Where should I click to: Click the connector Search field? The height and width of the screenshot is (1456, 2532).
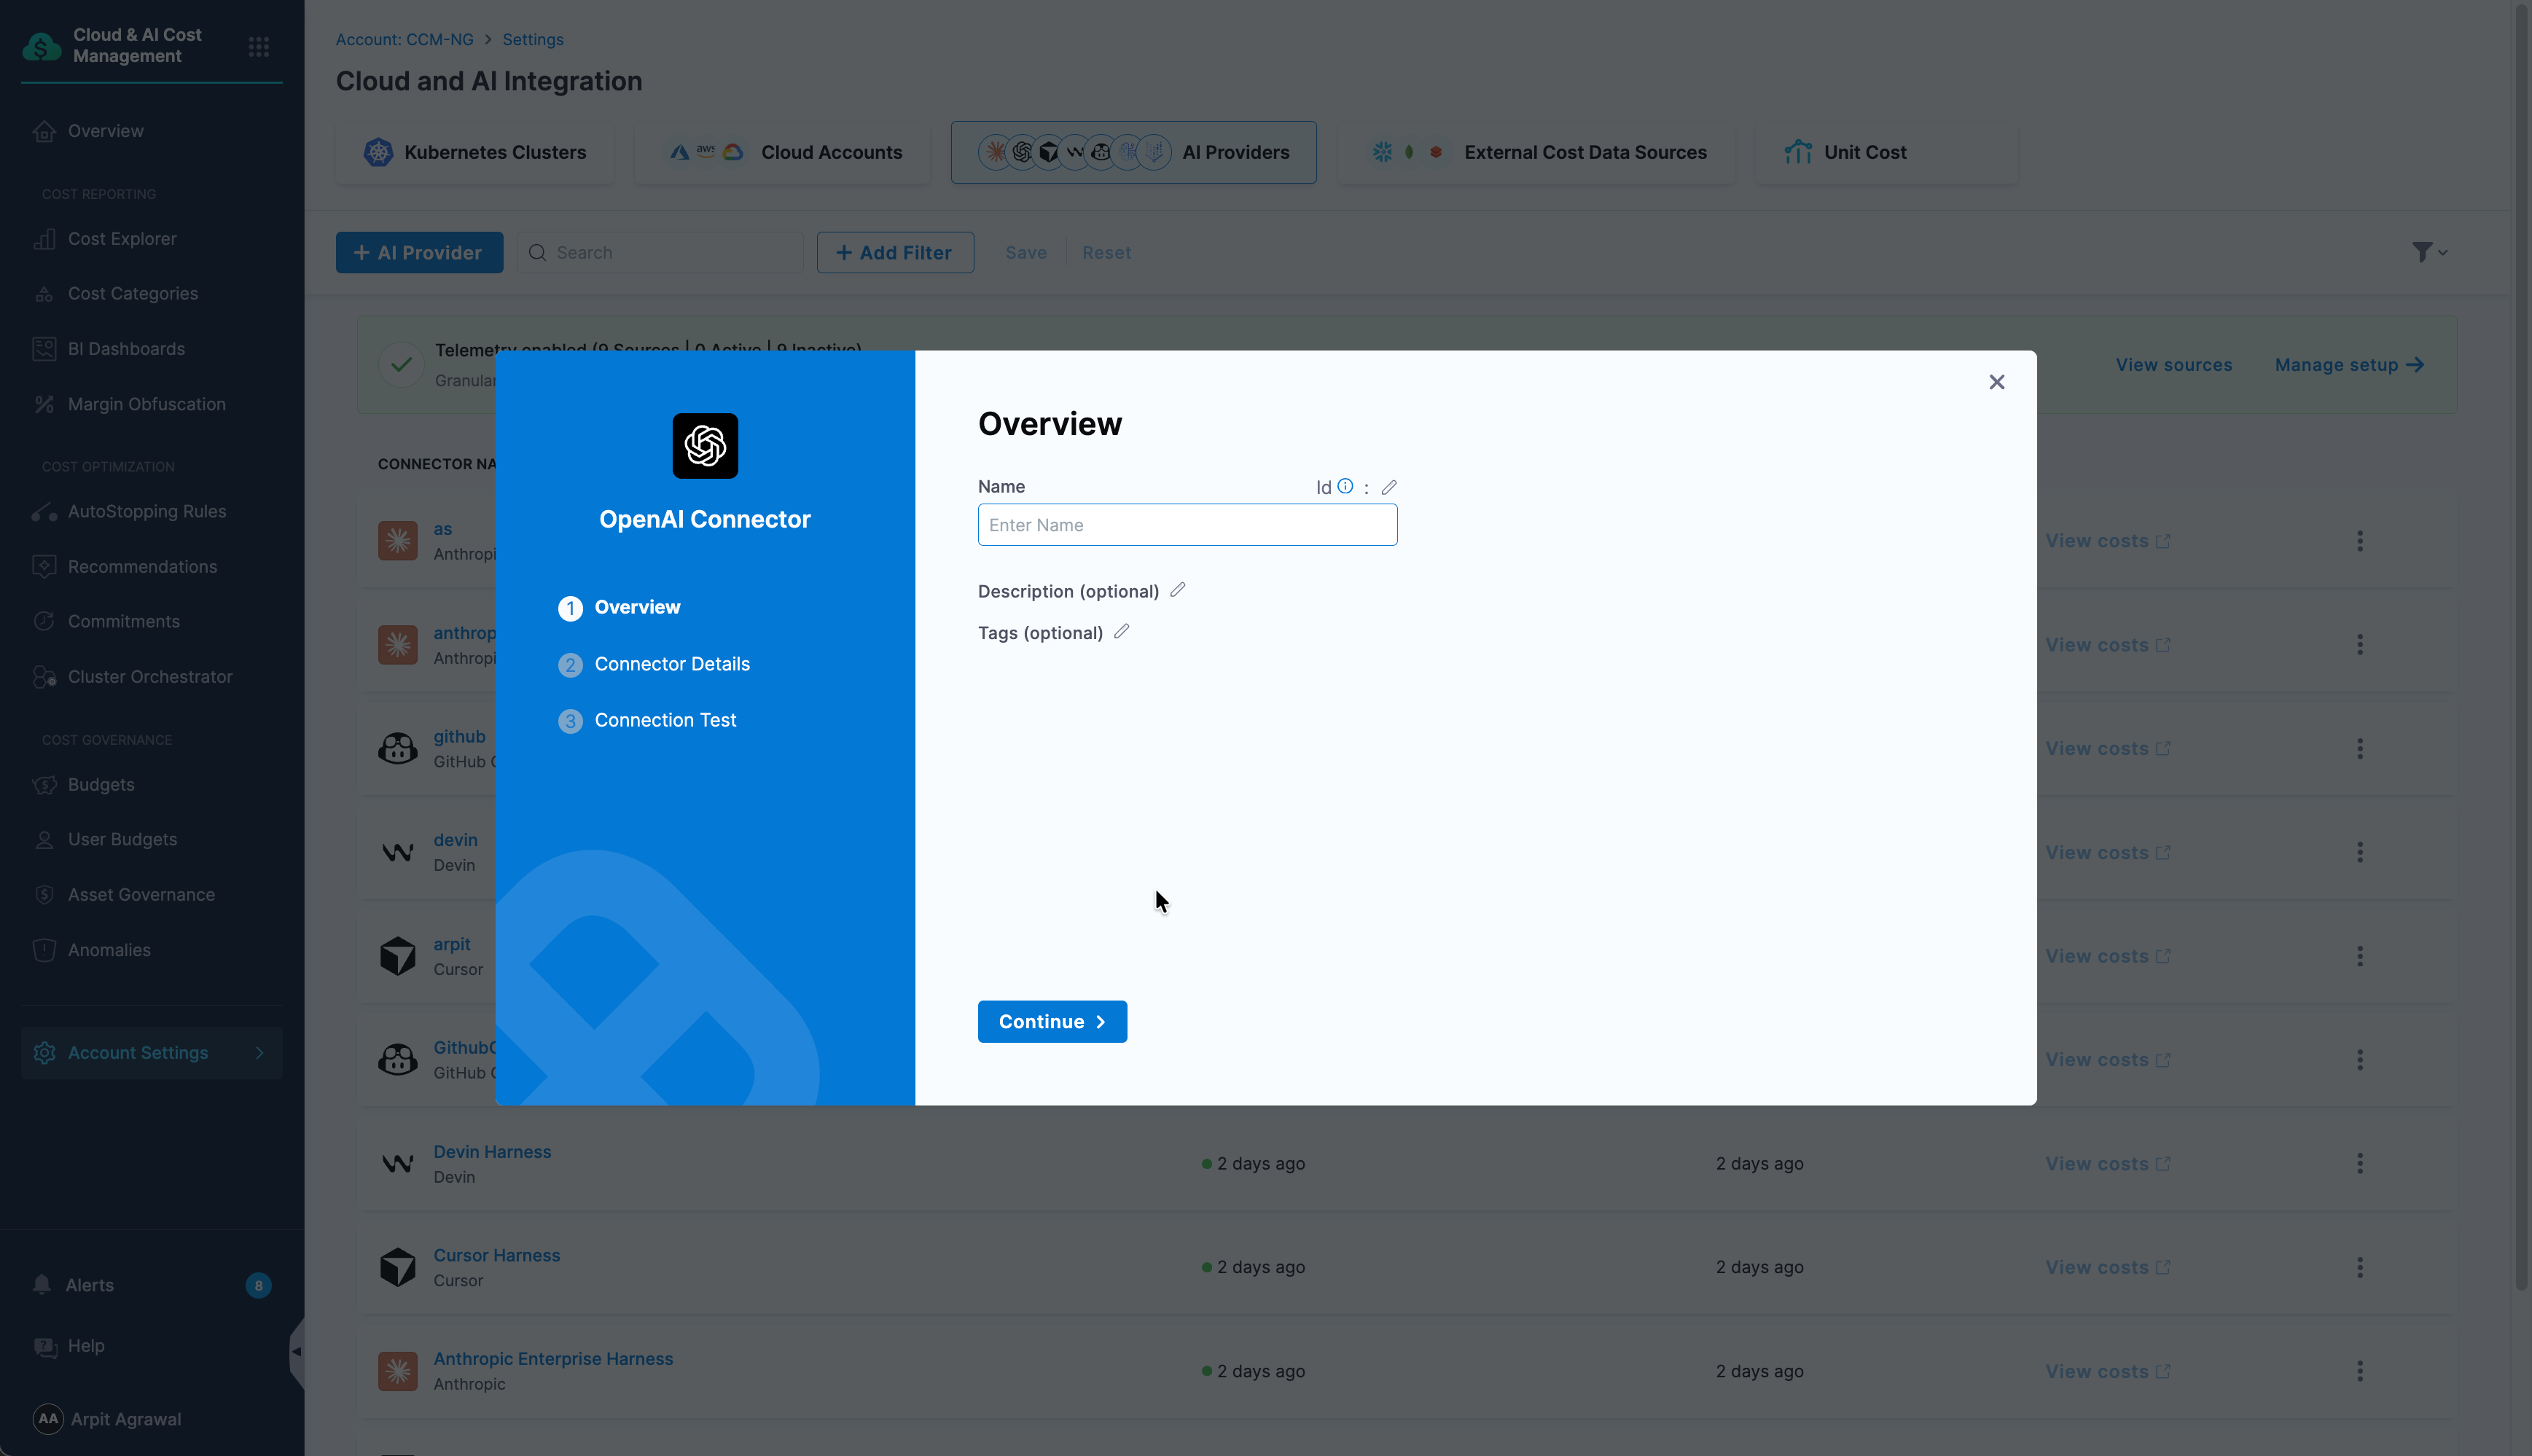[x=660, y=253]
